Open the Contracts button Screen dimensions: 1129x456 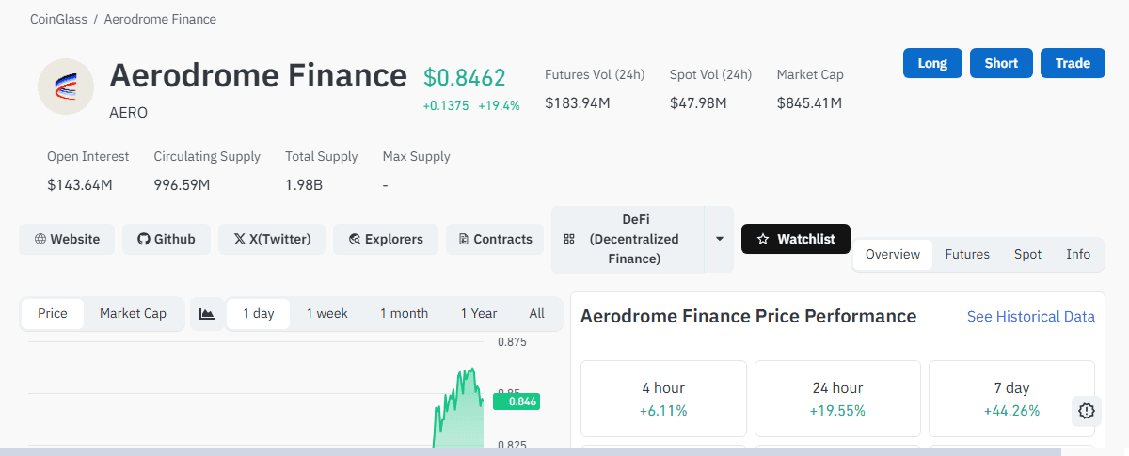pos(496,239)
